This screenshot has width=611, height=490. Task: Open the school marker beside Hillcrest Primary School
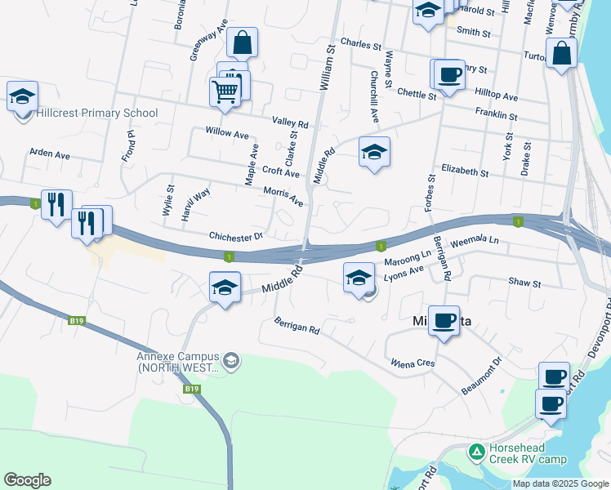[22, 97]
